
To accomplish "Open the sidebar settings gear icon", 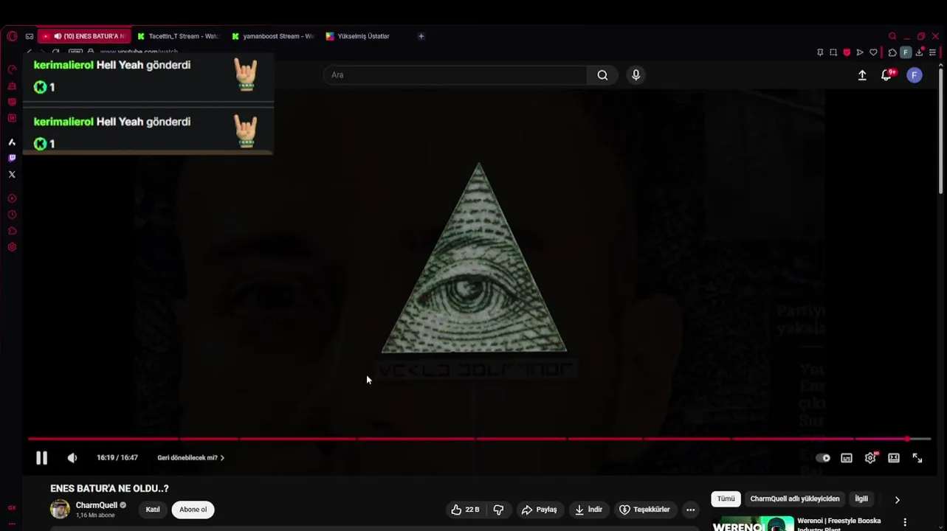I will point(12,247).
